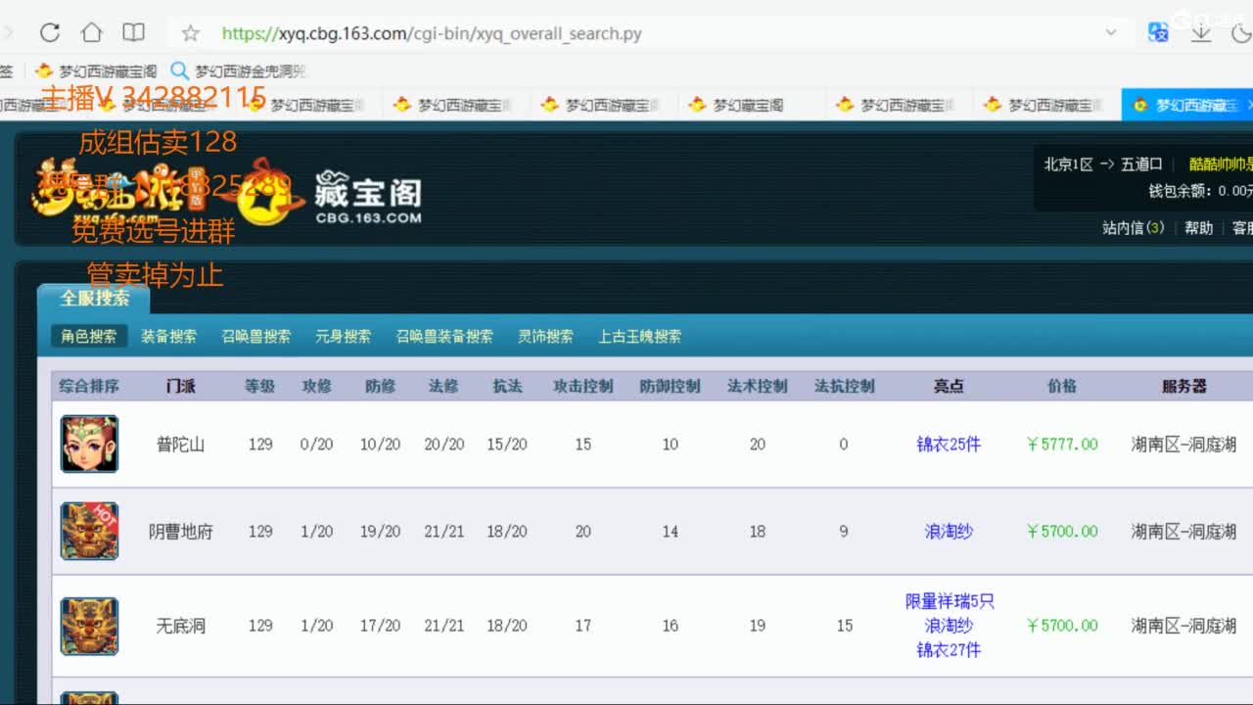Click the 锦衣25件 highlight link

949,444
